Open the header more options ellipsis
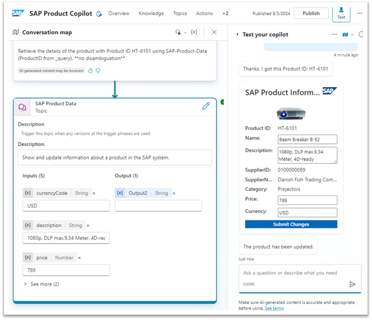The width and height of the screenshot is (372, 320). pos(360,13)
